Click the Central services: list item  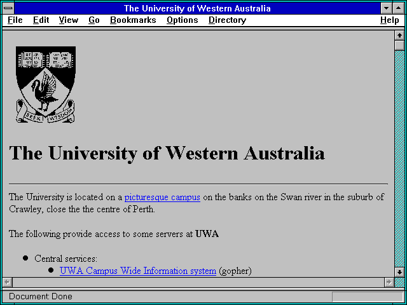(x=66, y=259)
